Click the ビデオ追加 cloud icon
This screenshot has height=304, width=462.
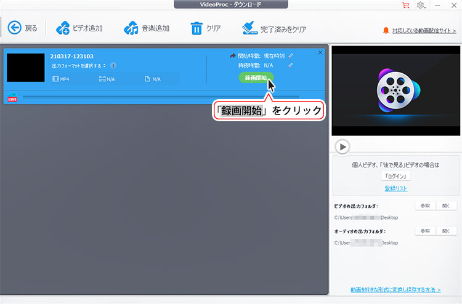(63, 28)
